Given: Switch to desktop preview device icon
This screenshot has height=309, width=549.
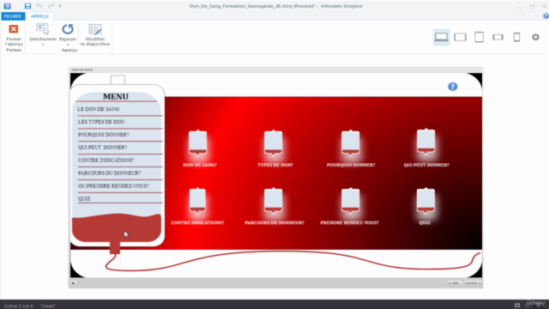Looking at the screenshot, I should [x=441, y=37].
